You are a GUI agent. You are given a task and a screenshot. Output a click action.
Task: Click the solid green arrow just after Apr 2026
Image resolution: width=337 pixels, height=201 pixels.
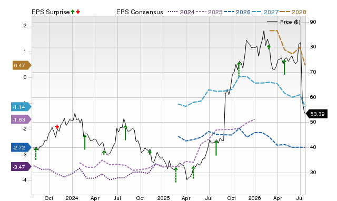[284, 67]
